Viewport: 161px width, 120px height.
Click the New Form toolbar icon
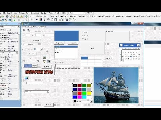10,20
